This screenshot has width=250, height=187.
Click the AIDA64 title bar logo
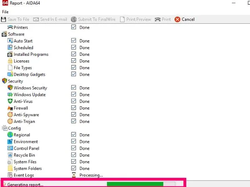(x=5, y=3)
